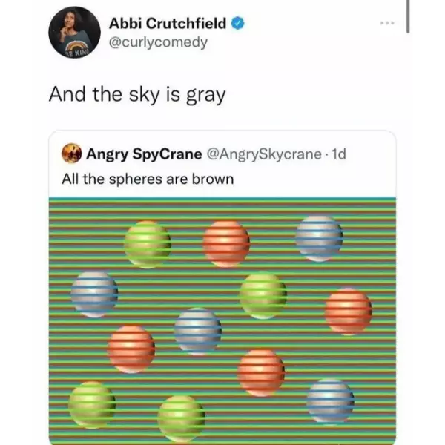Image resolution: width=445 pixels, height=445 pixels.
Task: Click the gray-blue sphere at image left edge
Action: [x=94, y=294]
